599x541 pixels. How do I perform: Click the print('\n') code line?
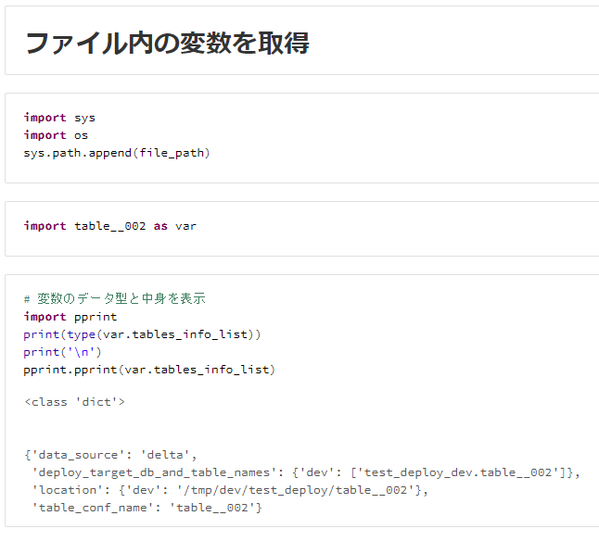point(62,352)
